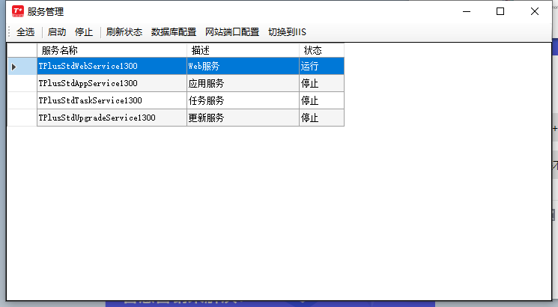Click the toolbar grip handle beside 全选
Screen dimensions: 558x307
pos(10,32)
